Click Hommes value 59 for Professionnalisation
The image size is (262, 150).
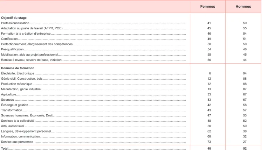tap(245, 23)
